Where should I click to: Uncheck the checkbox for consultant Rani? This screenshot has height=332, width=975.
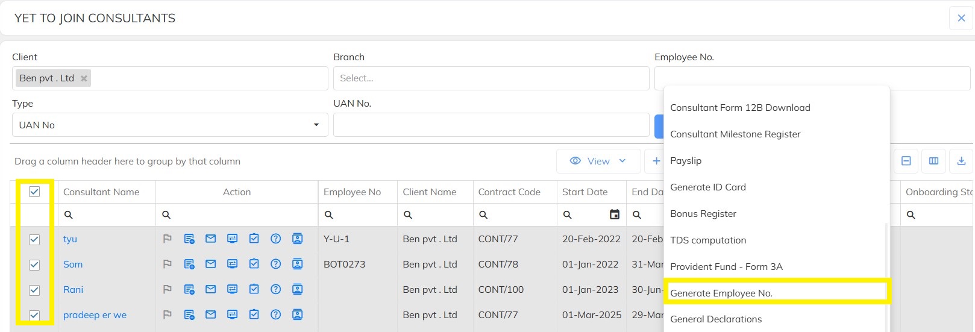click(x=34, y=290)
